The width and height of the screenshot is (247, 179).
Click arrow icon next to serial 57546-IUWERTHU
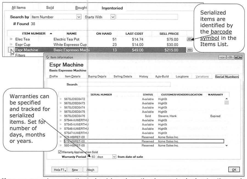pos(60,129)
